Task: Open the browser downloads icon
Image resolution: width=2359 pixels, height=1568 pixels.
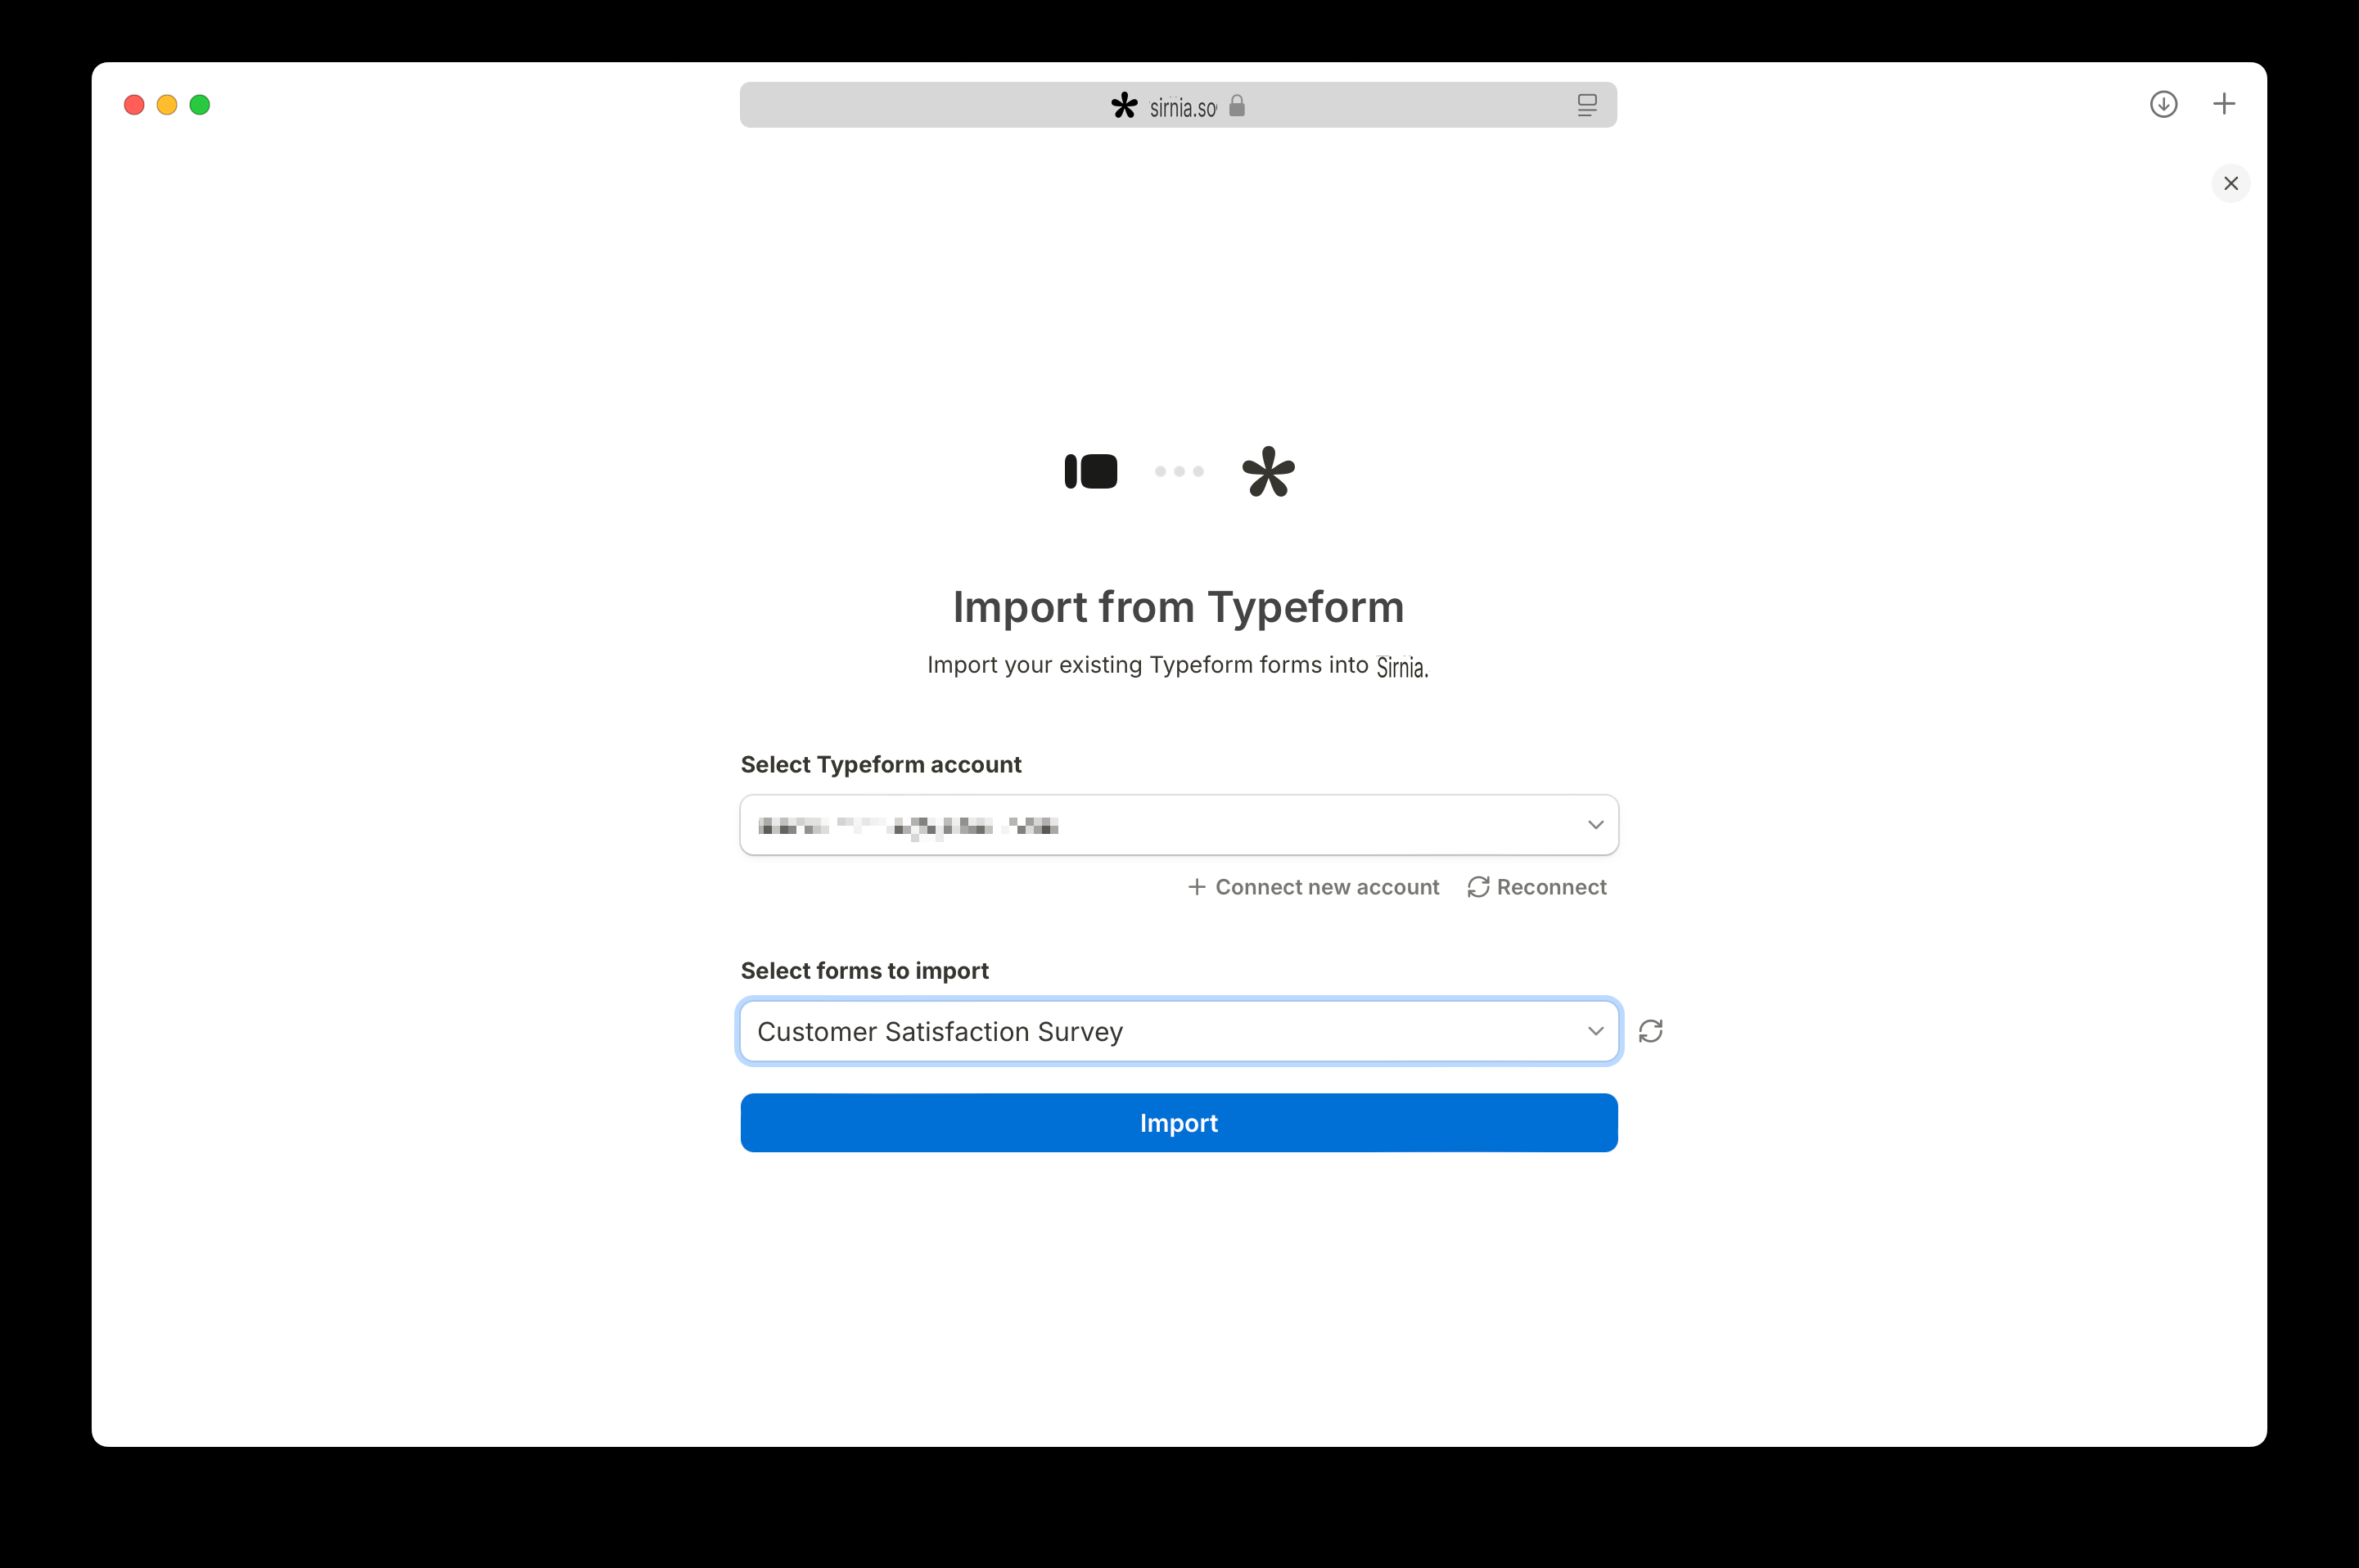Action: coord(2164,104)
